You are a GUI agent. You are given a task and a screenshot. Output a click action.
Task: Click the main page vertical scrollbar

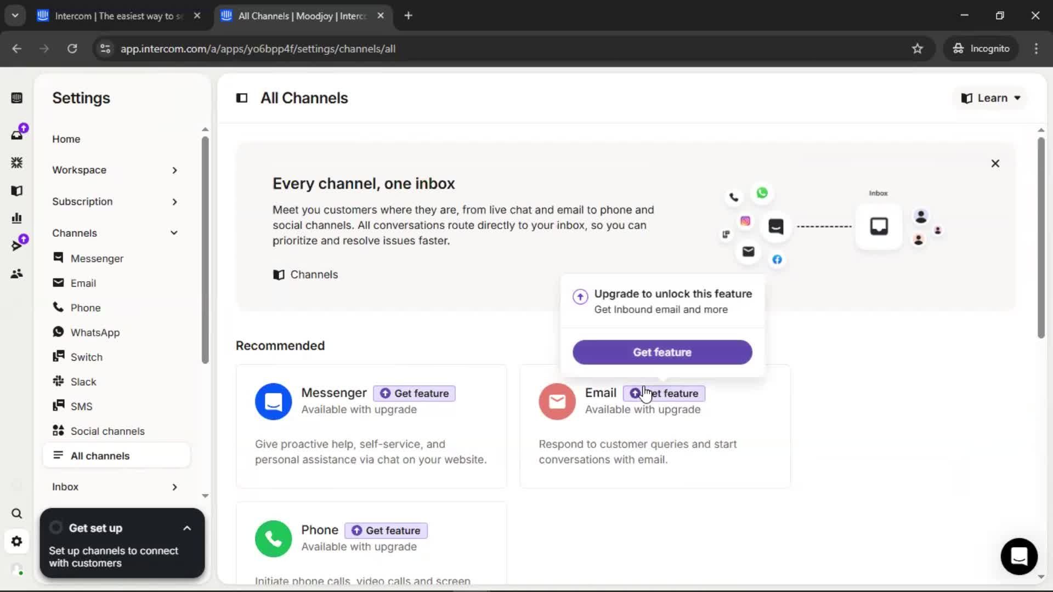pyautogui.click(x=1041, y=237)
